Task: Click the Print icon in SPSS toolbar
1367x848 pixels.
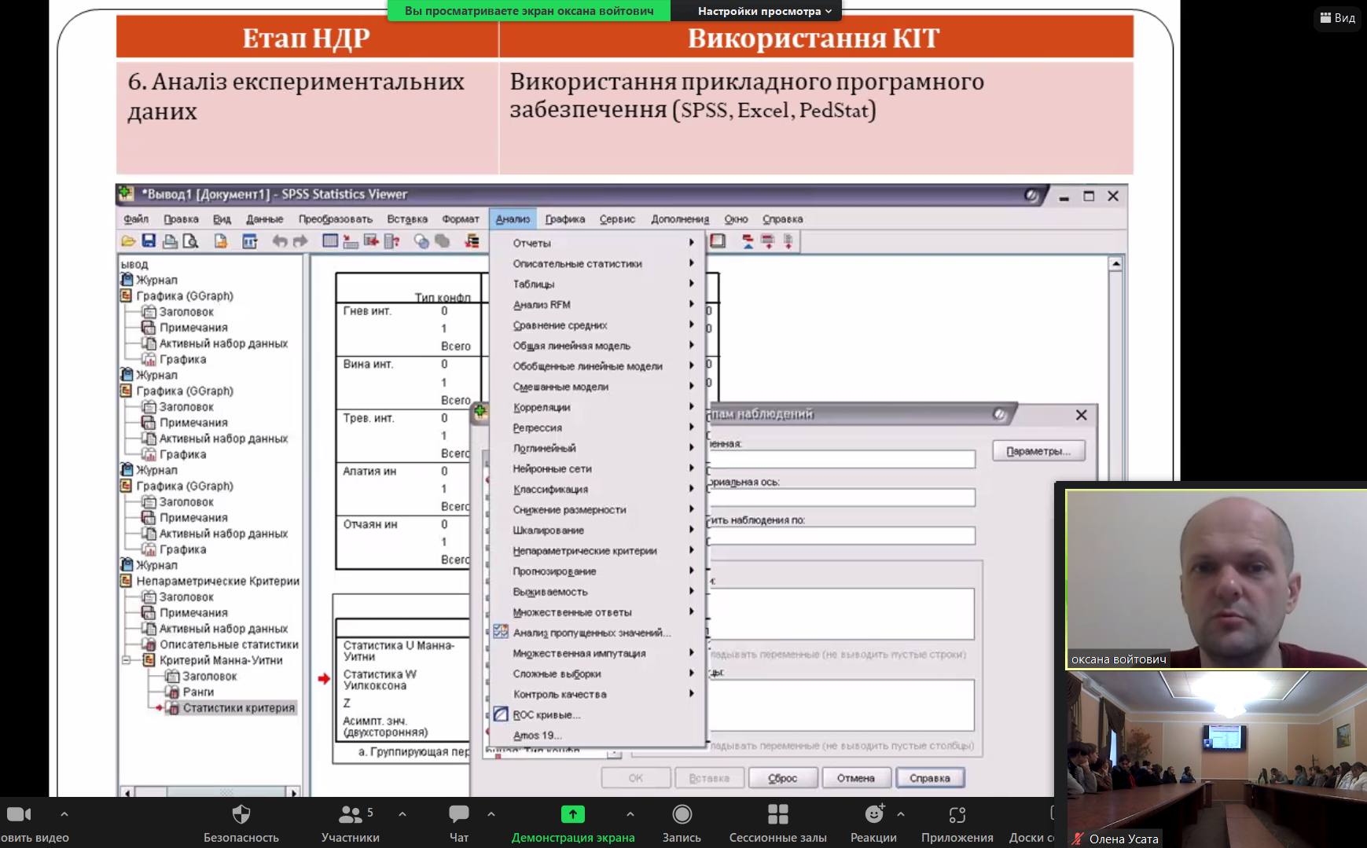Action: click(169, 241)
